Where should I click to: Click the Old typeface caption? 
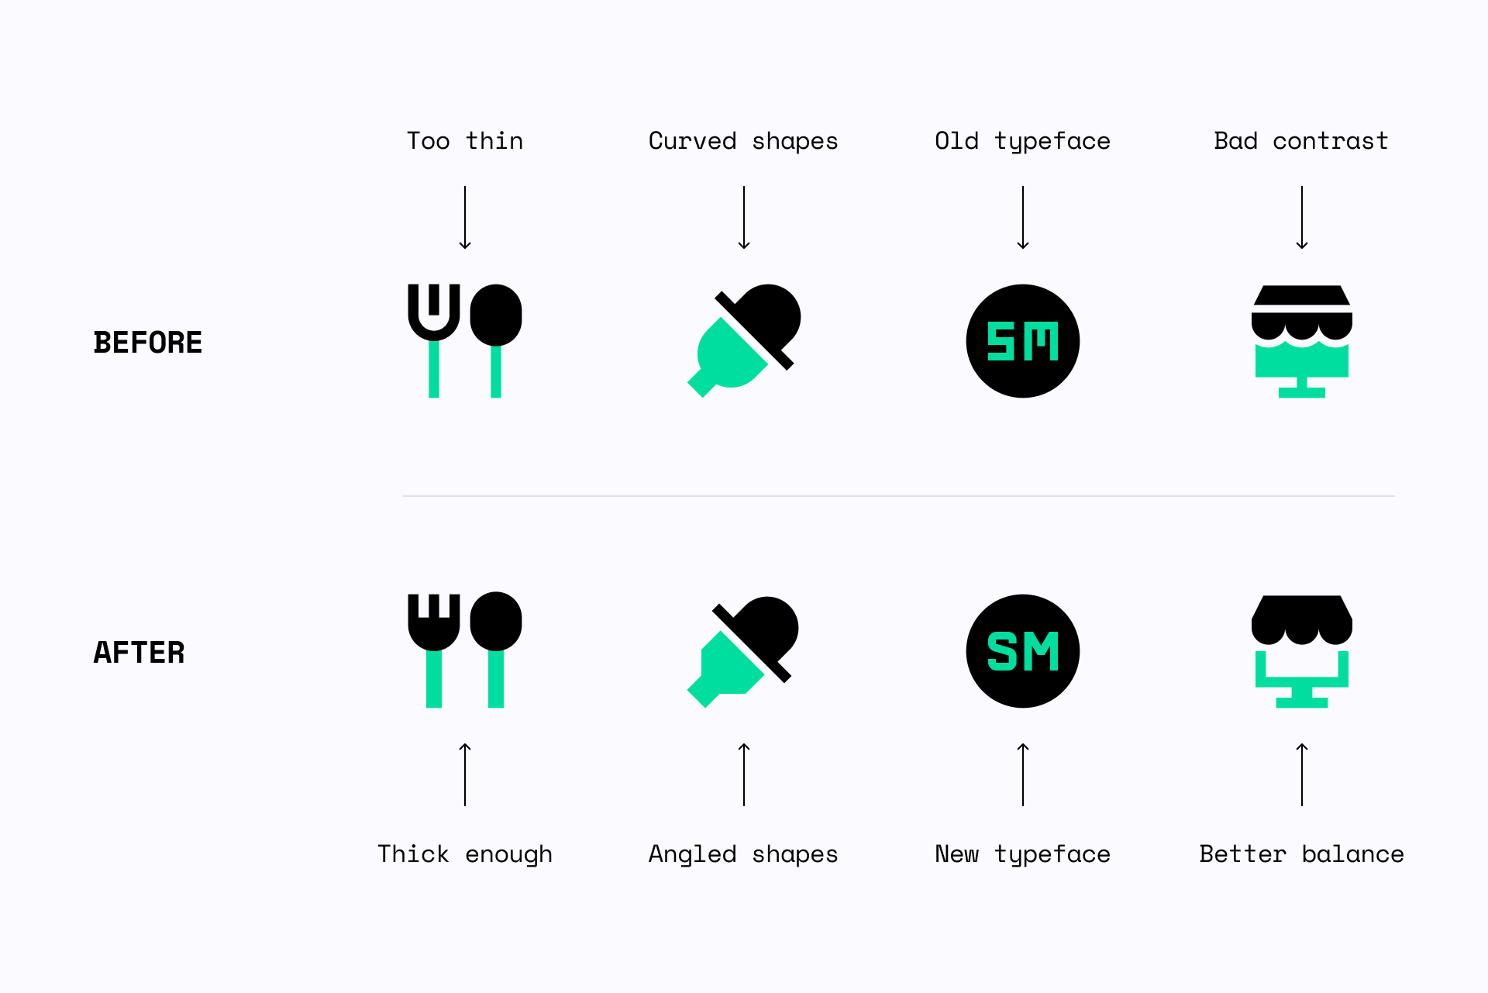point(1022,141)
